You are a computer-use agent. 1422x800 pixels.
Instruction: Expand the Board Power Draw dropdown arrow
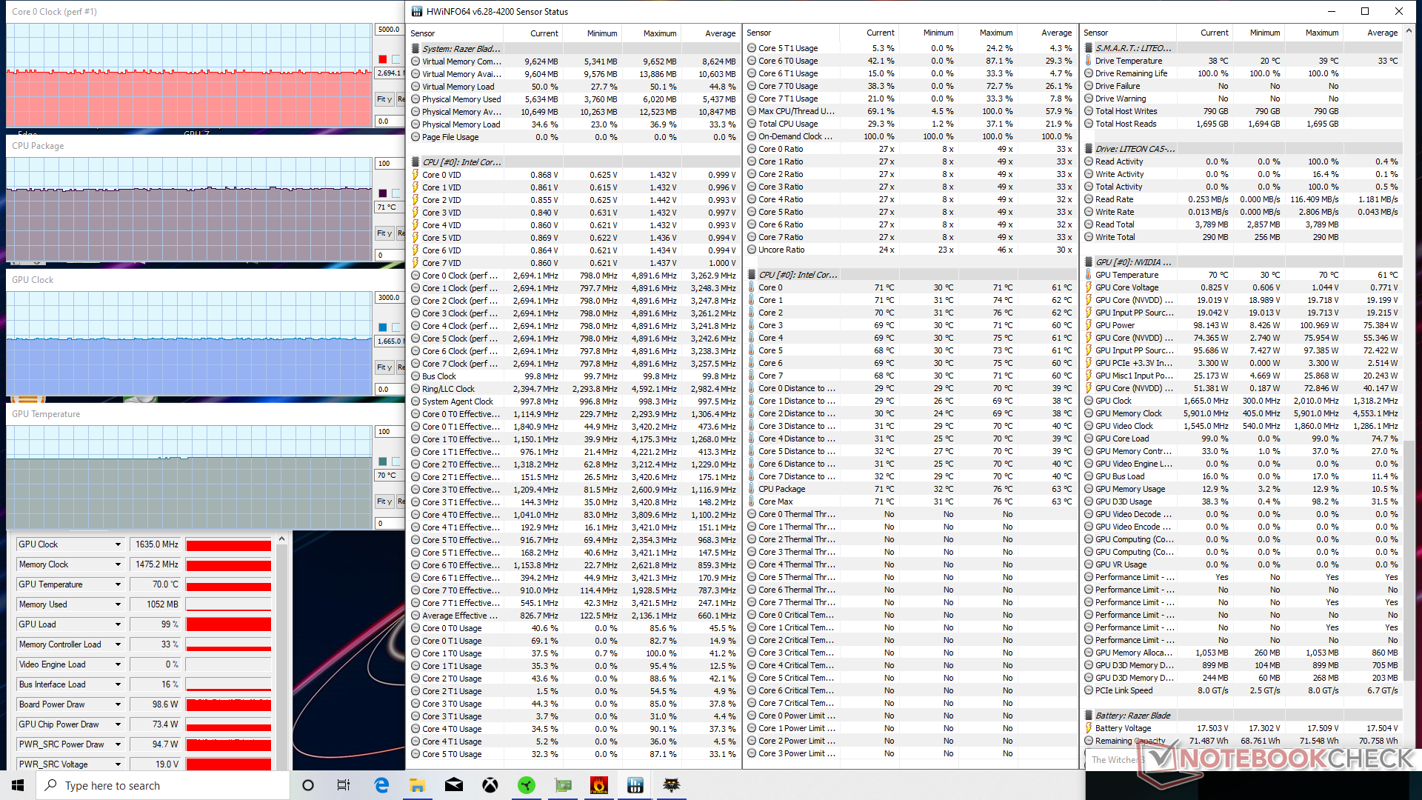[118, 704]
